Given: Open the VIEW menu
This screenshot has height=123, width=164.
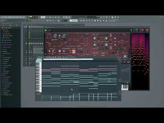Looking at the screenshot, I should click(13, 17).
